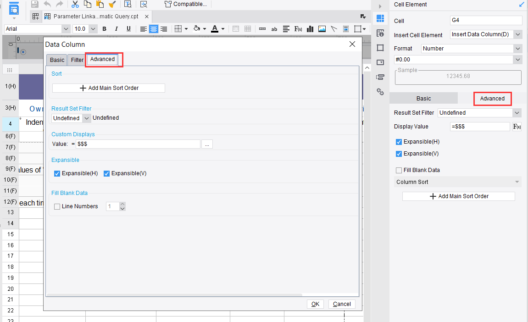Uncheck Expansible(V) in the Data Column dialog
This screenshot has height=322, width=528.
click(x=106, y=173)
